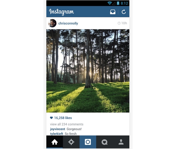Open view all 234 comments

point(67,124)
